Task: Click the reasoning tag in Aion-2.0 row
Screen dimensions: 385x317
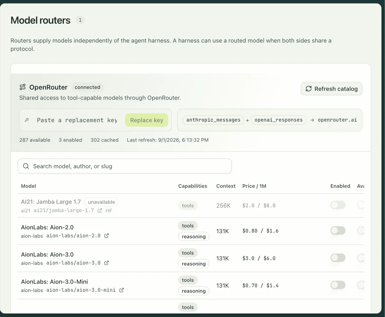Action: (x=194, y=236)
